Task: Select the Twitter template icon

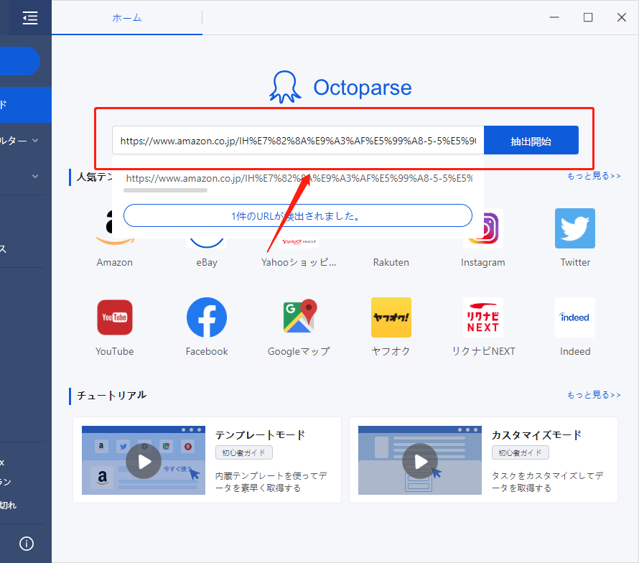Action: coord(574,228)
